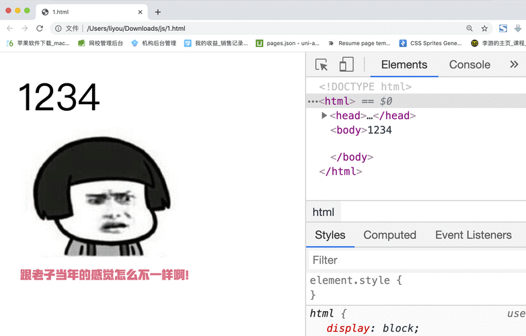The width and height of the screenshot is (526, 336).
Task: Expand the head element node
Action: coord(324,116)
